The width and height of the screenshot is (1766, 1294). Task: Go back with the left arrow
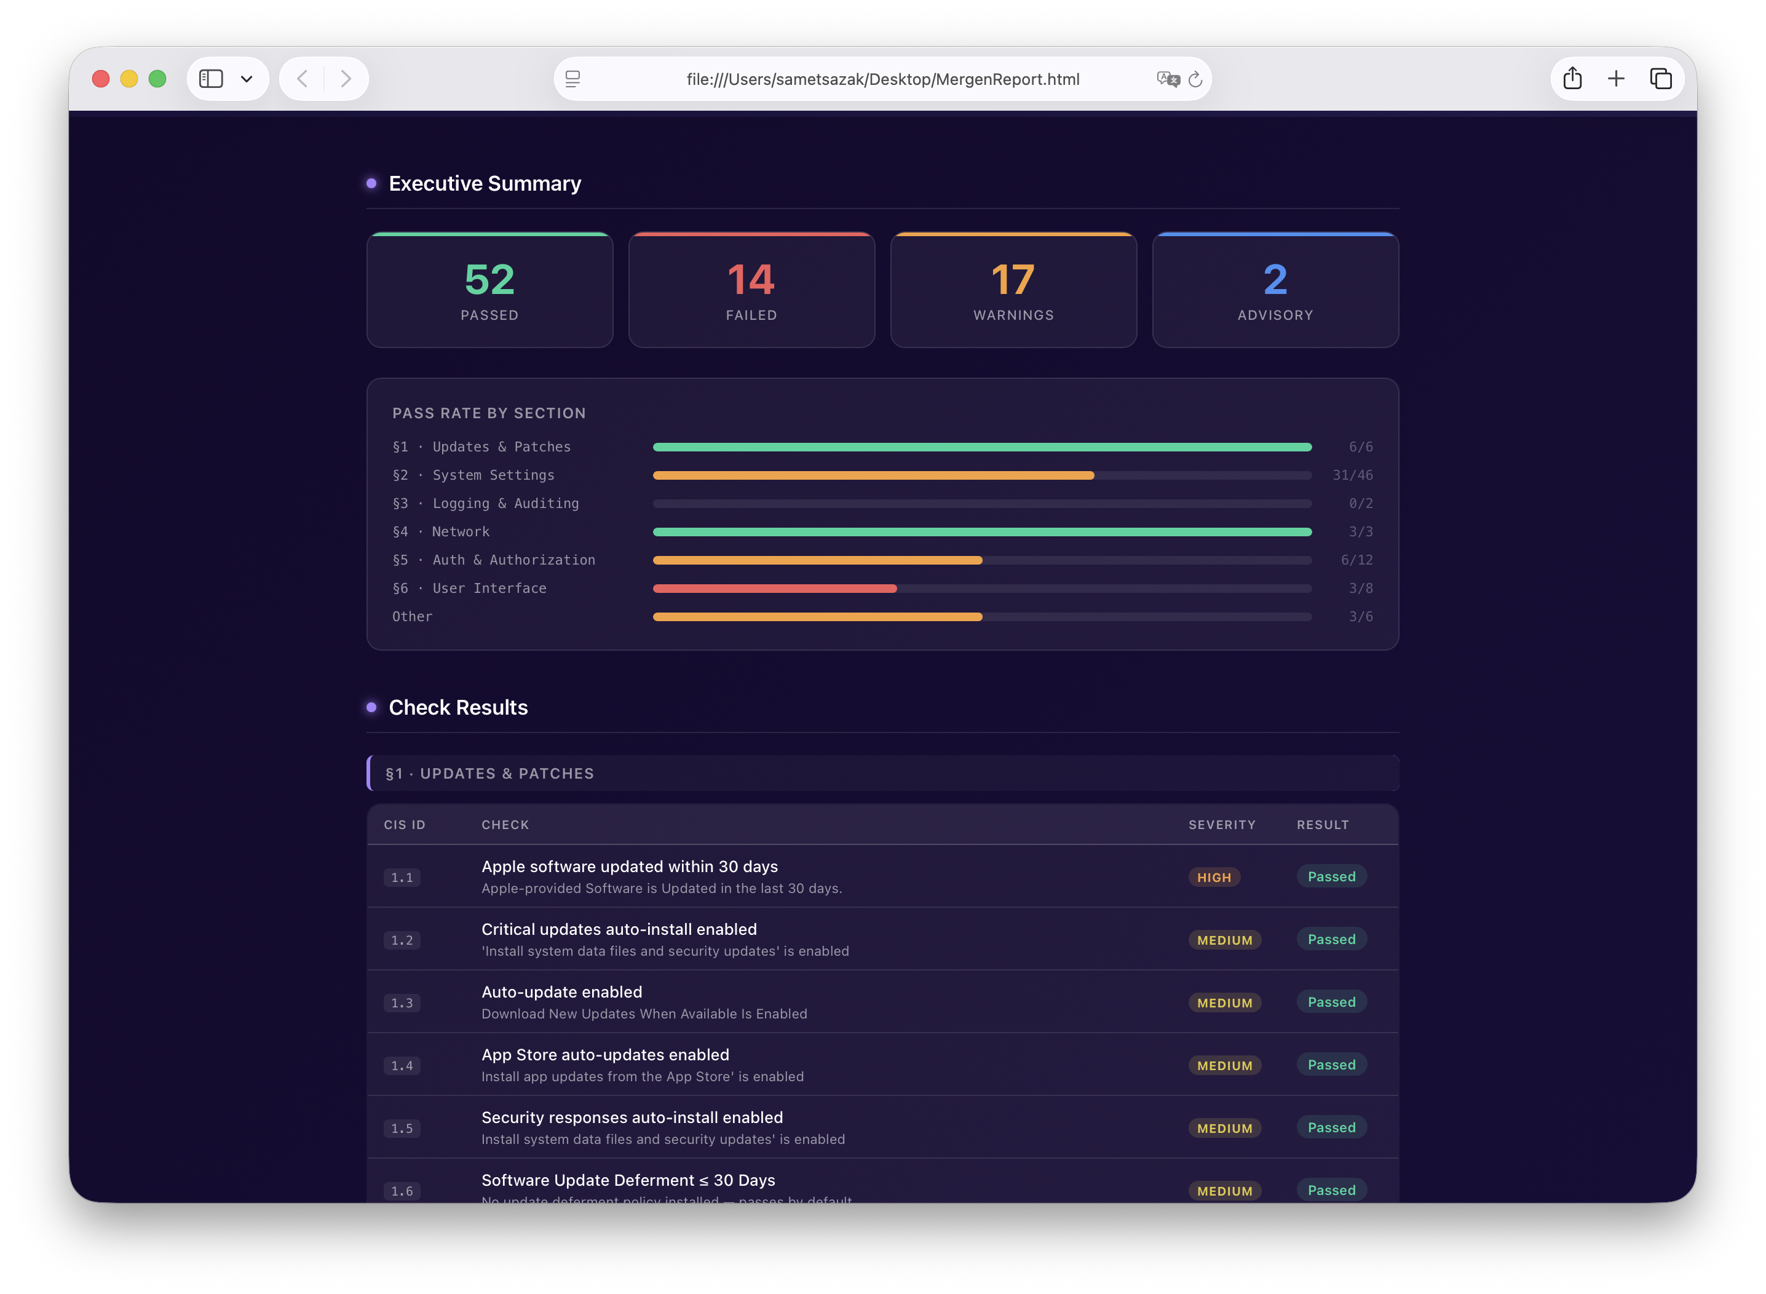(x=303, y=78)
